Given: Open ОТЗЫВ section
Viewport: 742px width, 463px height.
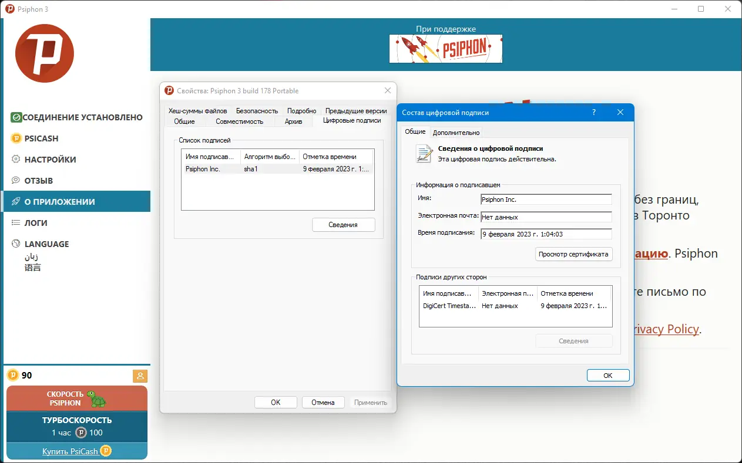Looking at the screenshot, I should click(77, 181).
